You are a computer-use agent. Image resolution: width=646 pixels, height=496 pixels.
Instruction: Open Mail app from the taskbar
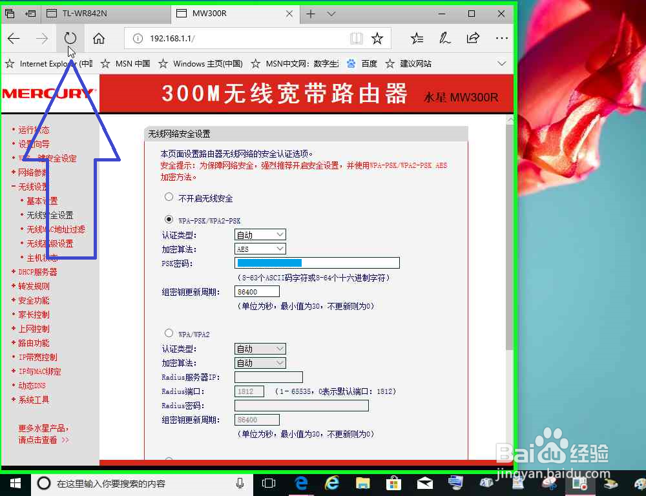[x=425, y=483]
